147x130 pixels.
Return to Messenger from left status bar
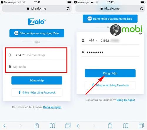coord(9,2)
